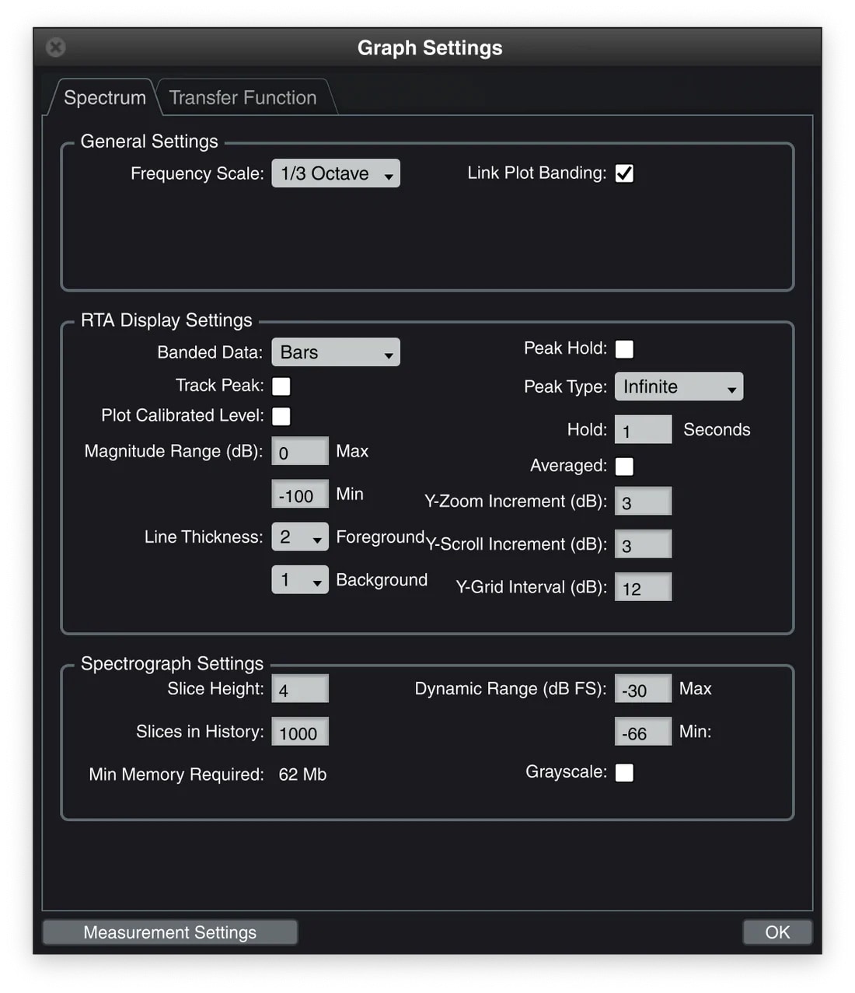855x993 pixels.
Task: Click the Hold seconds input field
Action: [642, 430]
